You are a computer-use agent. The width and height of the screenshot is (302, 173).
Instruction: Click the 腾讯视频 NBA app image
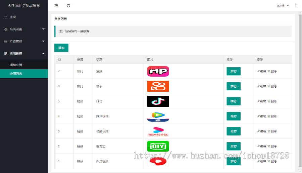click(158, 116)
